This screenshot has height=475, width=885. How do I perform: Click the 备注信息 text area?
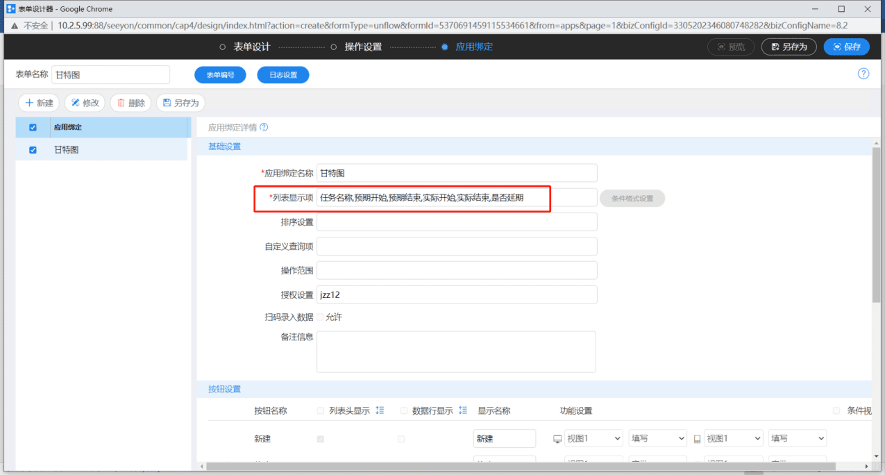pyautogui.click(x=456, y=351)
